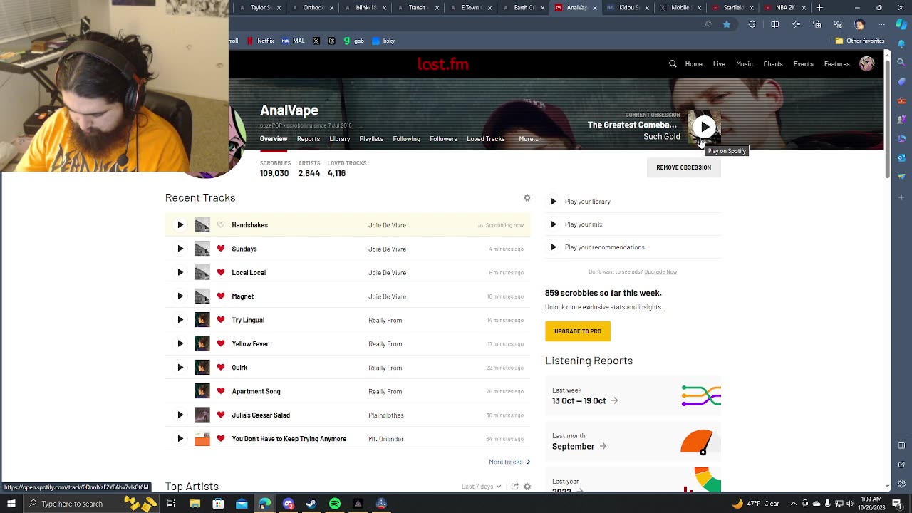This screenshot has width=912, height=513.
Task: Open the bsky bookmark
Action: pyautogui.click(x=383, y=41)
